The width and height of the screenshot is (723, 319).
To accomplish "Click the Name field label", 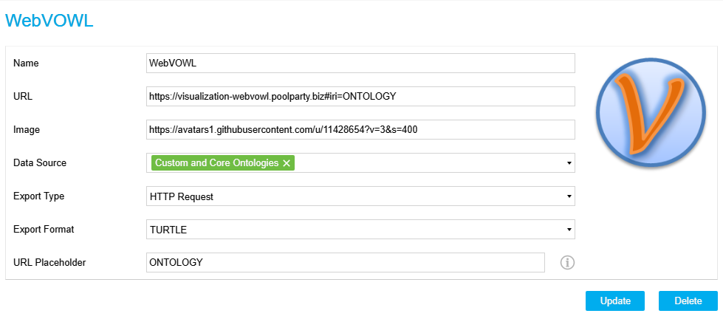I will 26,64.
